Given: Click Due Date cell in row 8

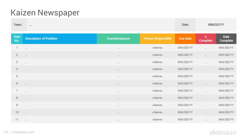Looking at the screenshot, I should point(185,98).
